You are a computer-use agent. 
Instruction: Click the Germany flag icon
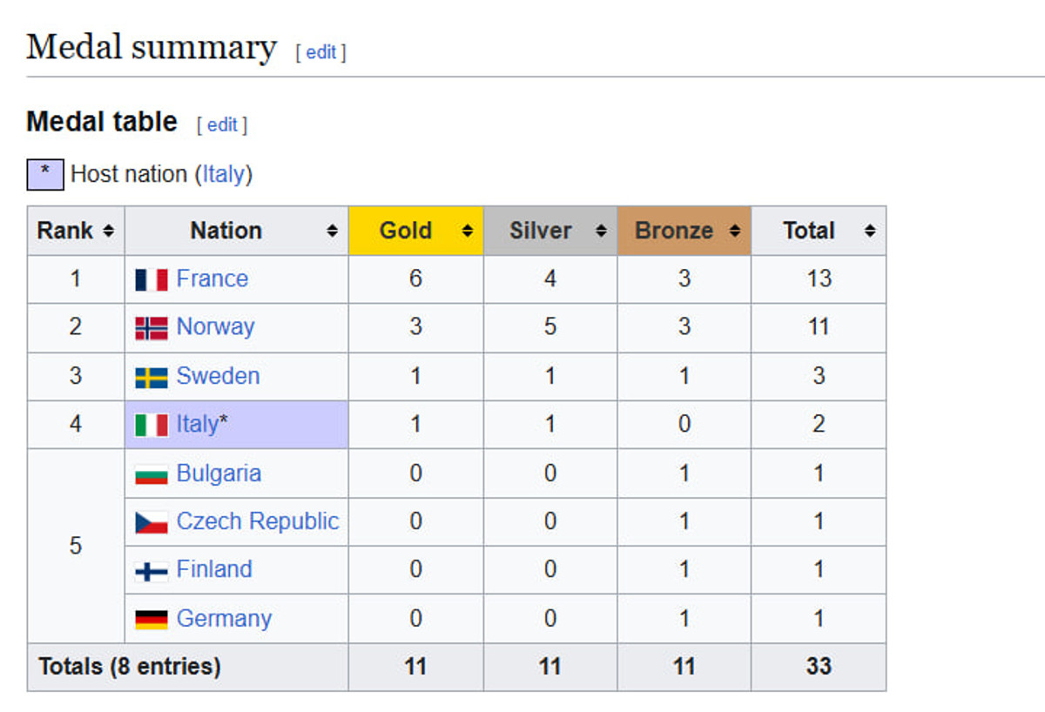tap(152, 619)
